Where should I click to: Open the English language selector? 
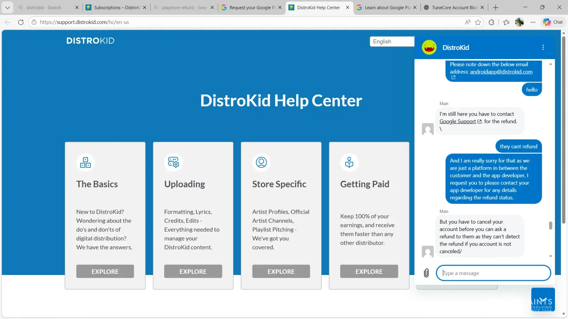(392, 41)
